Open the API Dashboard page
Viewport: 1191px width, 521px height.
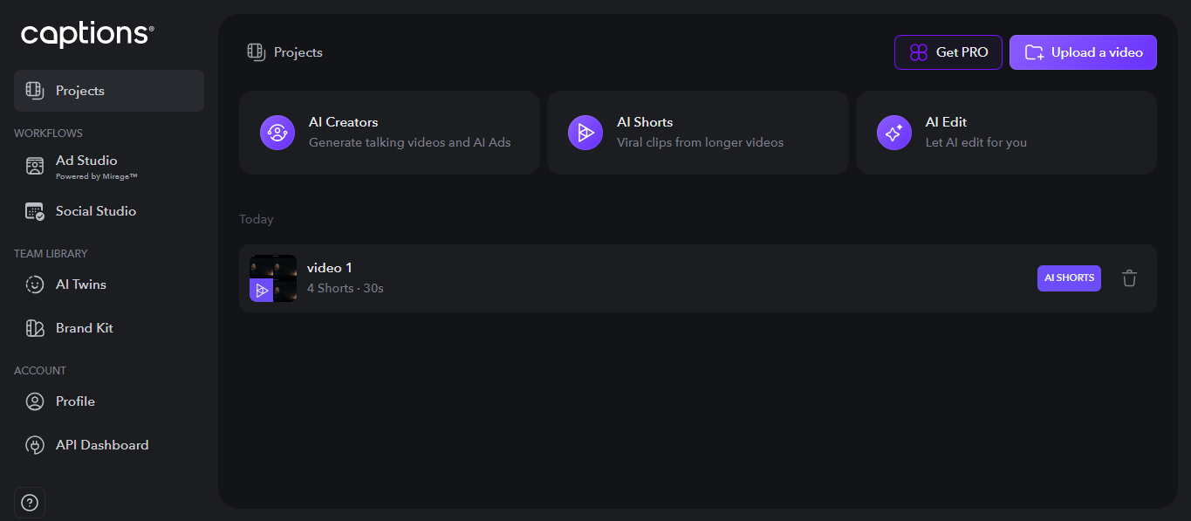102,445
